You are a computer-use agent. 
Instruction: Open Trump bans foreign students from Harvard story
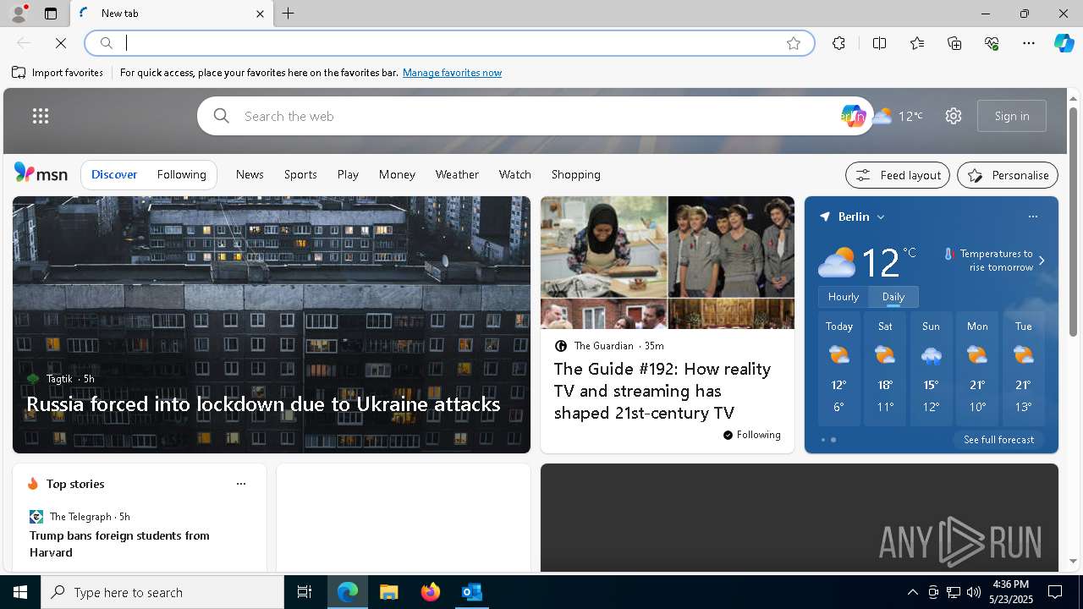click(119, 544)
